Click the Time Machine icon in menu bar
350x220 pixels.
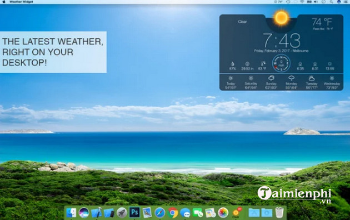point(288,2)
